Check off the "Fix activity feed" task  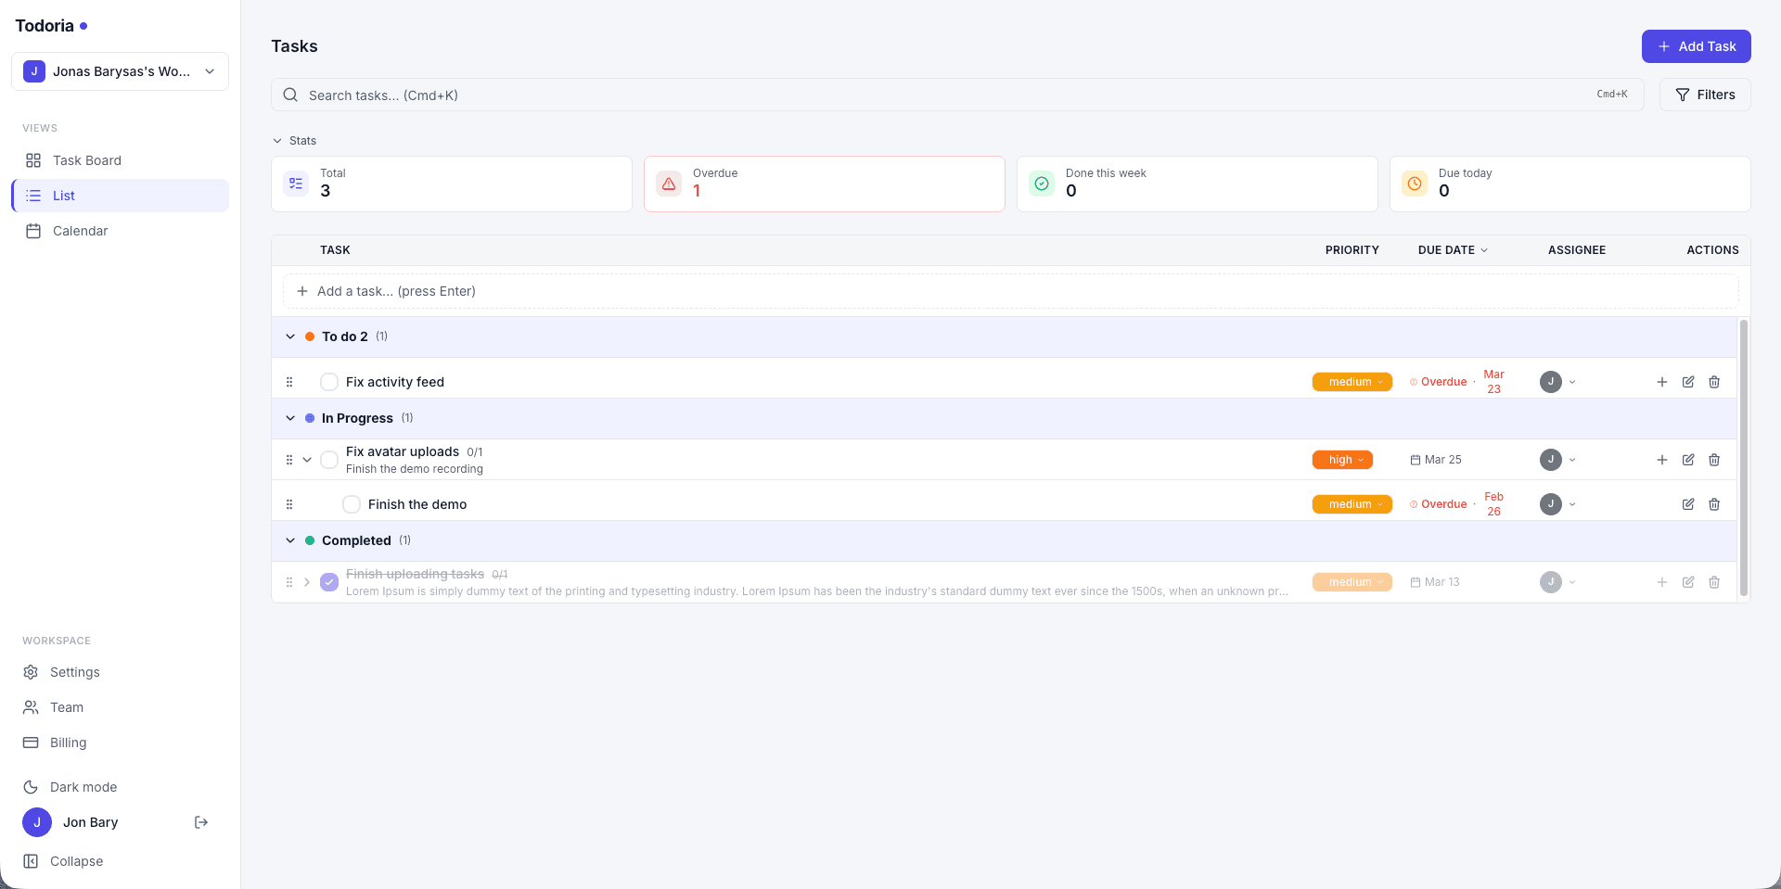(328, 381)
